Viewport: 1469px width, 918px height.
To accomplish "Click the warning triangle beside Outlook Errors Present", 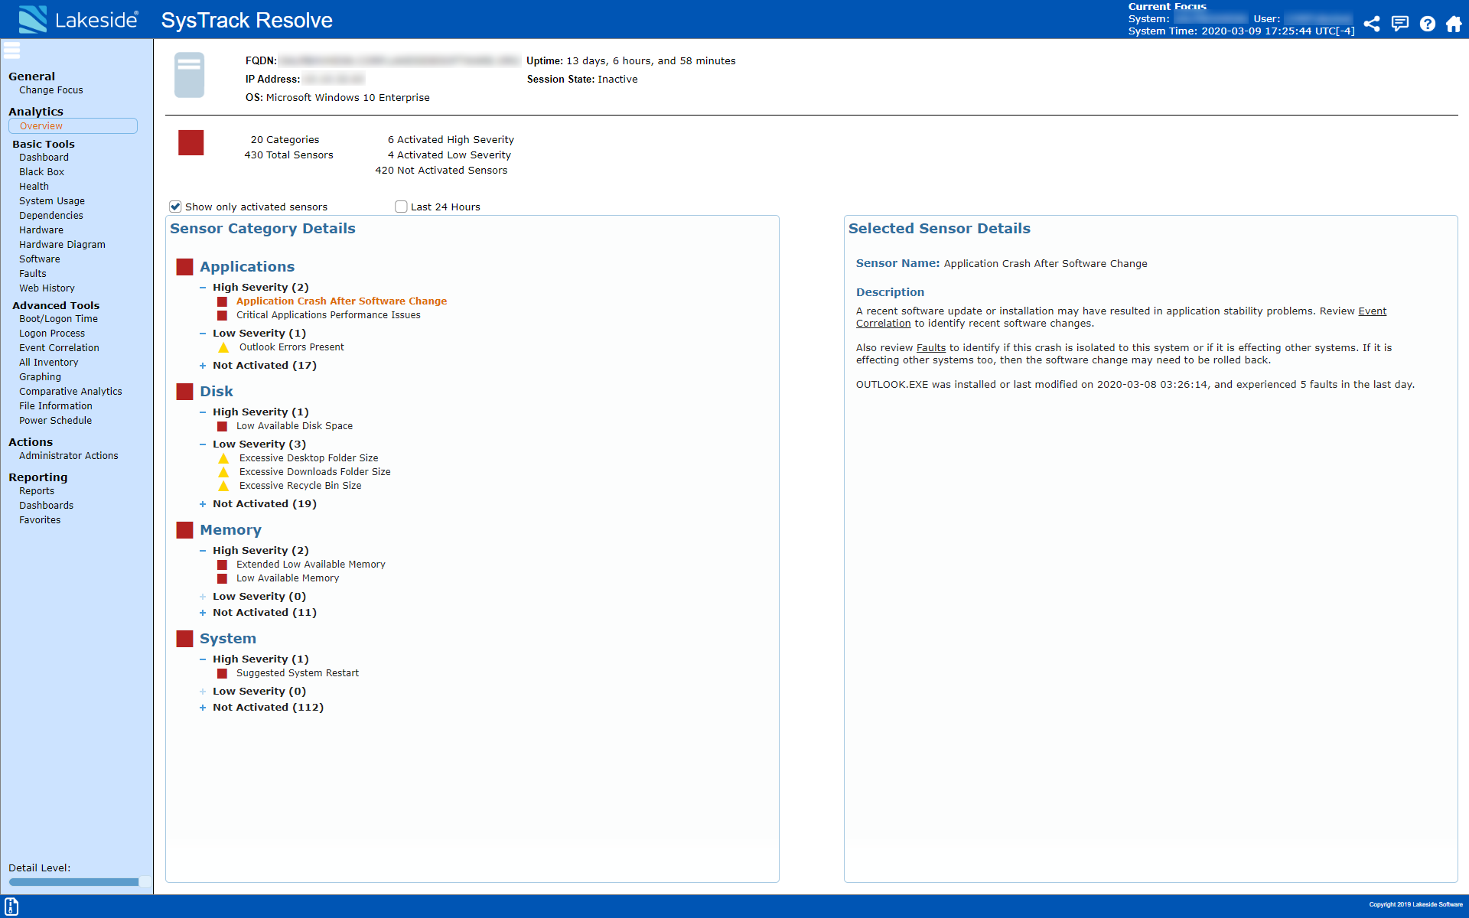I will (x=223, y=347).
